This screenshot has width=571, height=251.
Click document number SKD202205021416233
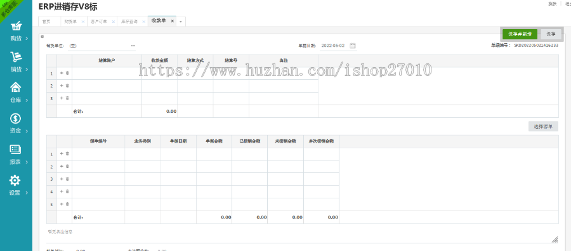[x=536, y=46]
